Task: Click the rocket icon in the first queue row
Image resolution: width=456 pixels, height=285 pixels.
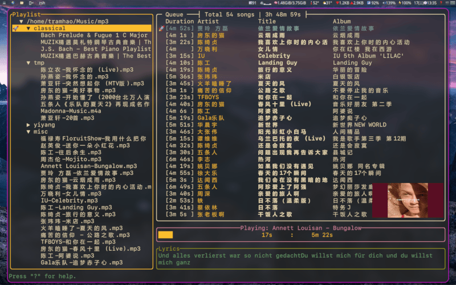Action: pyautogui.click(x=161, y=28)
